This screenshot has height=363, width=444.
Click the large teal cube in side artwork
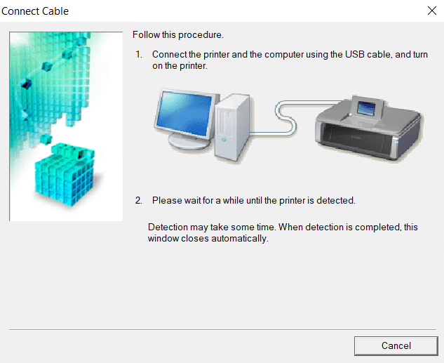65,173
